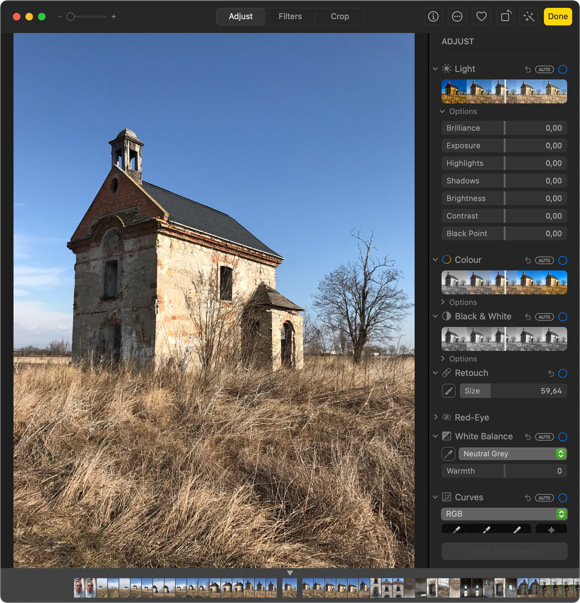Click the Info button in the toolbar
The height and width of the screenshot is (603, 580).
(x=433, y=16)
